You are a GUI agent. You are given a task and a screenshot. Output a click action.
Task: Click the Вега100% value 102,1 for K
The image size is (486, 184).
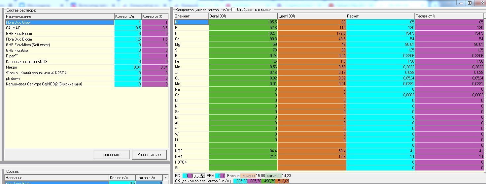click(243, 33)
